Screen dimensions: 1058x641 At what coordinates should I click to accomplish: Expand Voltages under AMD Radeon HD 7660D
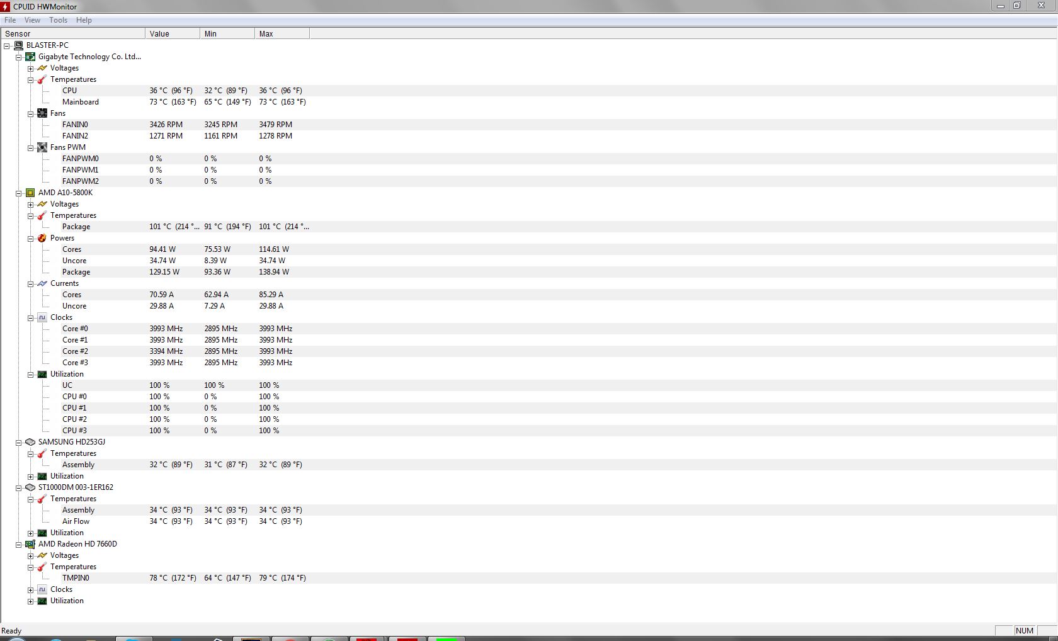(x=30, y=556)
